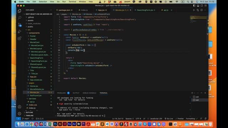Viewport: 228px width, 128px height.
Task: Open MovieCard.jsx in the explorer
Action: point(37,46)
